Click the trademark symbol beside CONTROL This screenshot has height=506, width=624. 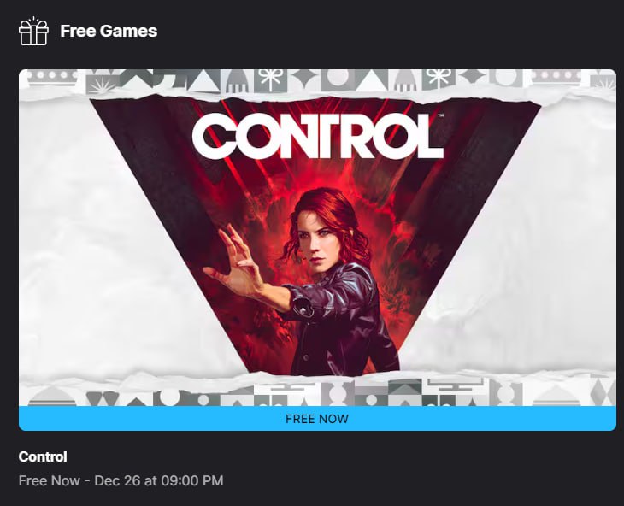point(440,115)
